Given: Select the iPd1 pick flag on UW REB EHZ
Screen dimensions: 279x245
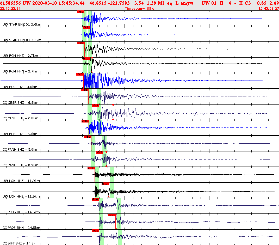Looking at the screenshot, I should 85,121.
